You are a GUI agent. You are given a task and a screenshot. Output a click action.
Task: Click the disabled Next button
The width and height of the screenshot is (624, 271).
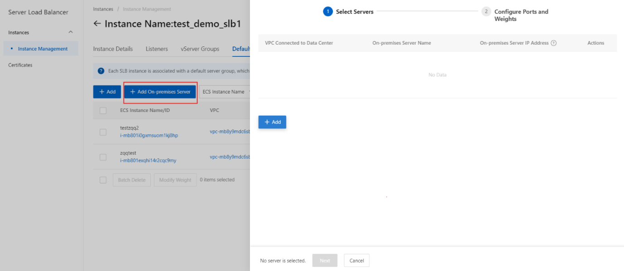pyautogui.click(x=325, y=261)
